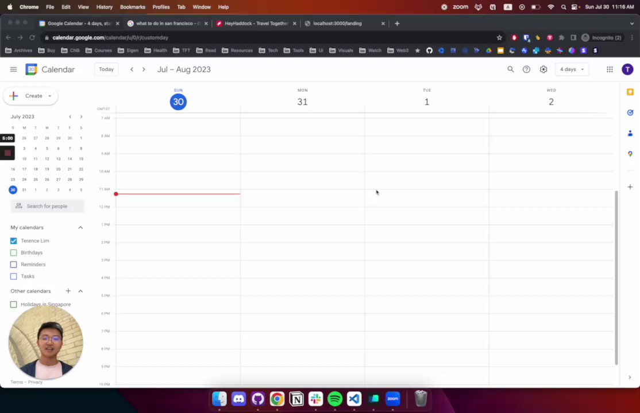Switch to the localhost:3000/landing tab
The height and width of the screenshot is (413, 640).
345,24
